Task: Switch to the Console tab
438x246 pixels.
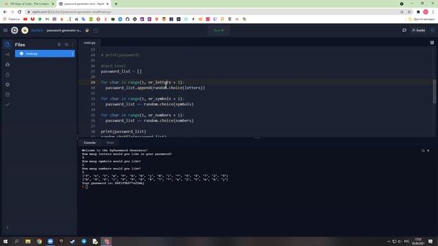Action: coord(90,143)
